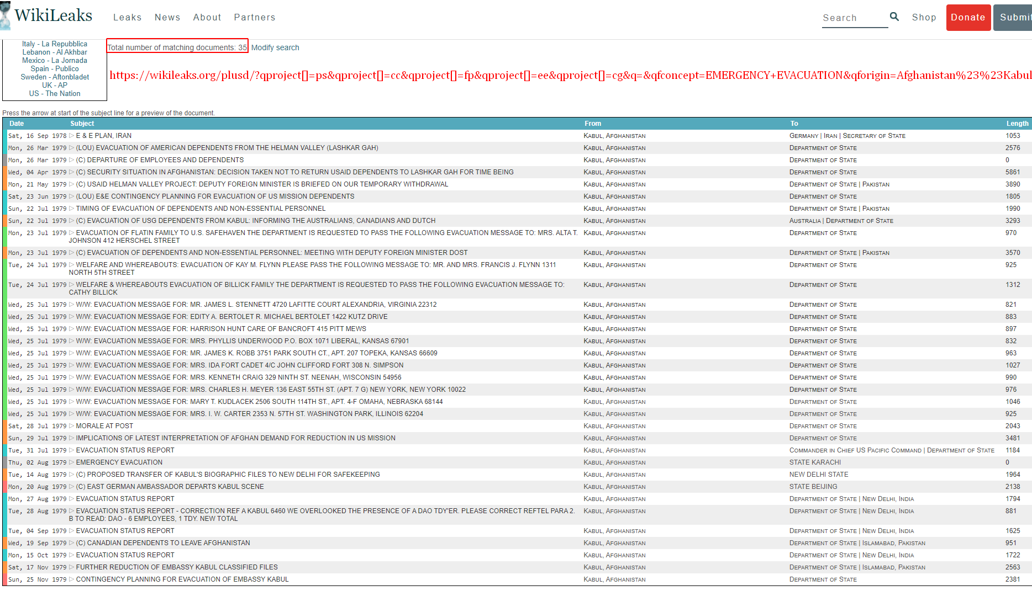
Task: Click date text Sat, 16 Sep 1978
Action: tap(37, 136)
